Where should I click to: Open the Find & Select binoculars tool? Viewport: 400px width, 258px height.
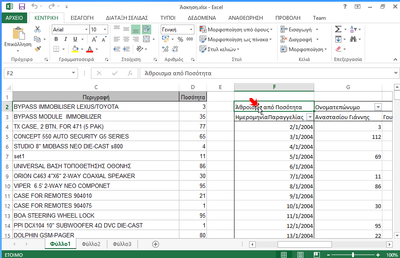[353, 39]
